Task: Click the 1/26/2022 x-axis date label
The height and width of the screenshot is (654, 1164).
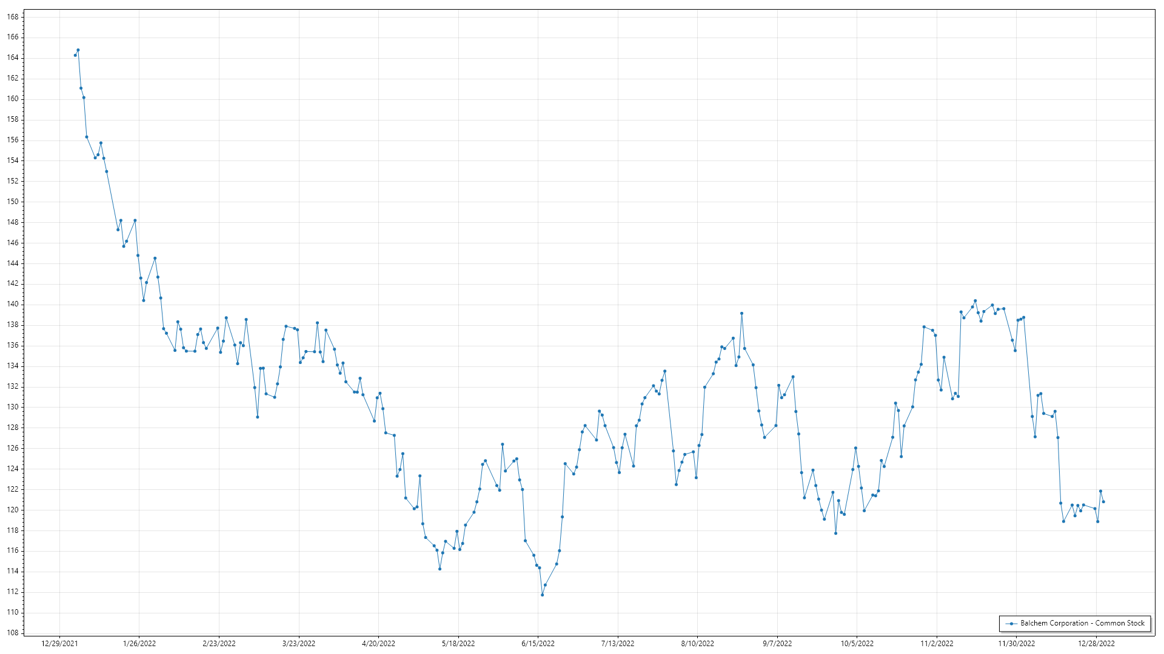Action: click(x=139, y=644)
